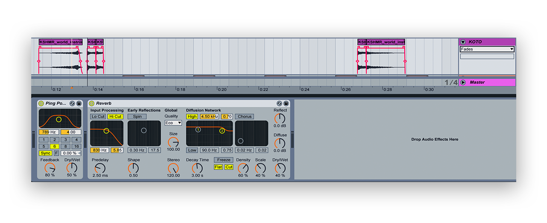Click the 830 Hz input filter frequency field

pos(100,150)
